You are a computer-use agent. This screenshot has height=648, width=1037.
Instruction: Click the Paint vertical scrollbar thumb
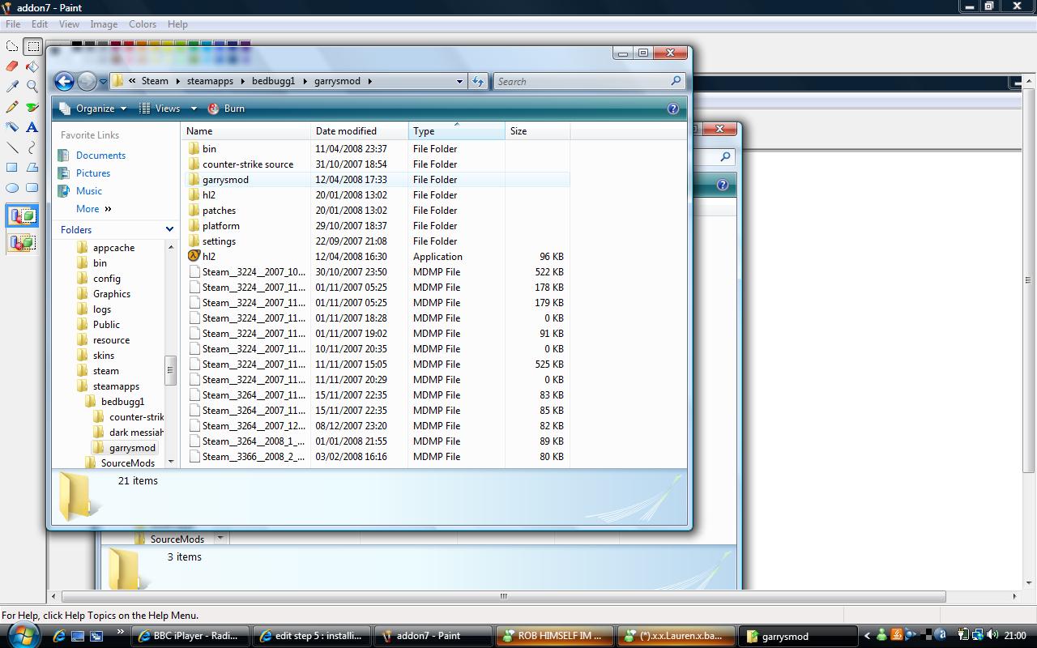tap(1027, 279)
